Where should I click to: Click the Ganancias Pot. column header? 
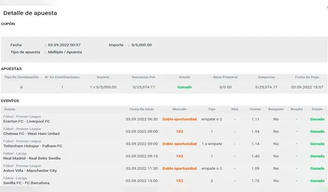[x=143, y=77]
